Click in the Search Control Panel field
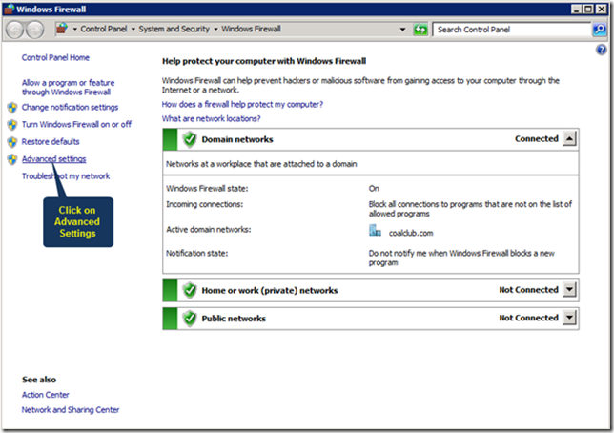 click(x=511, y=30)
